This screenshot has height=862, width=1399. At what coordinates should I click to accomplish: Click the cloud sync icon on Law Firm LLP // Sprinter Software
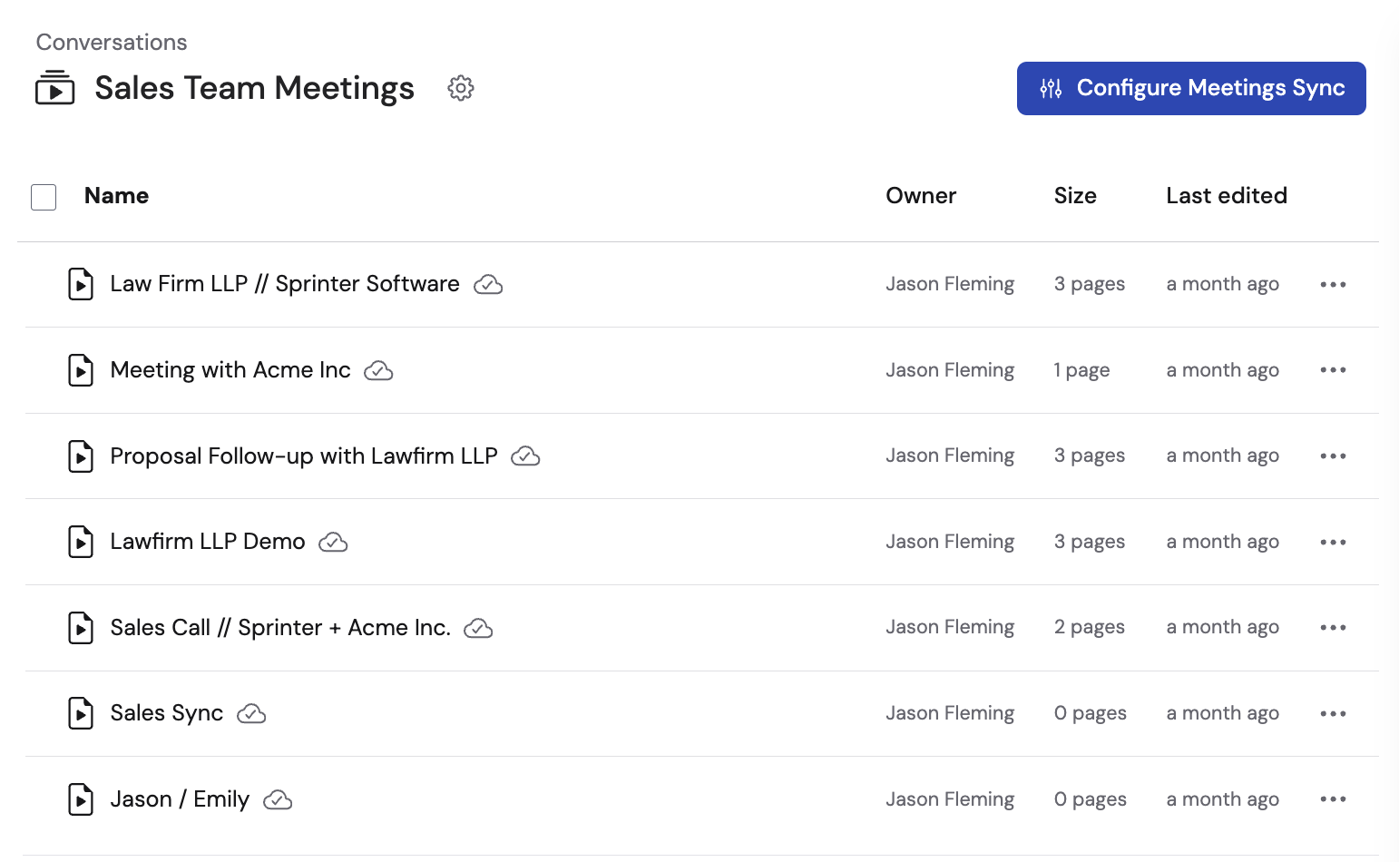pyautogui.click(x=488, y=284)
